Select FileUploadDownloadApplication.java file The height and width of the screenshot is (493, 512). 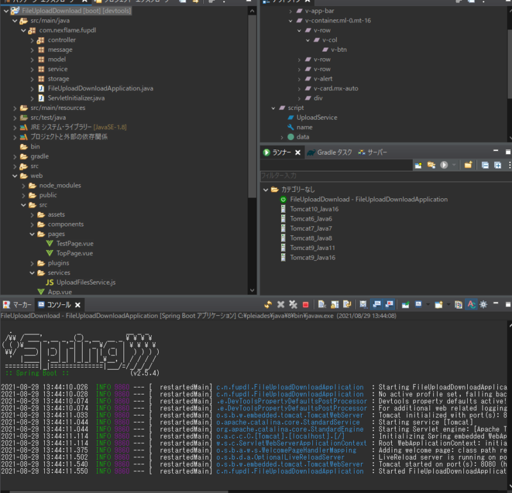[100, 88]
